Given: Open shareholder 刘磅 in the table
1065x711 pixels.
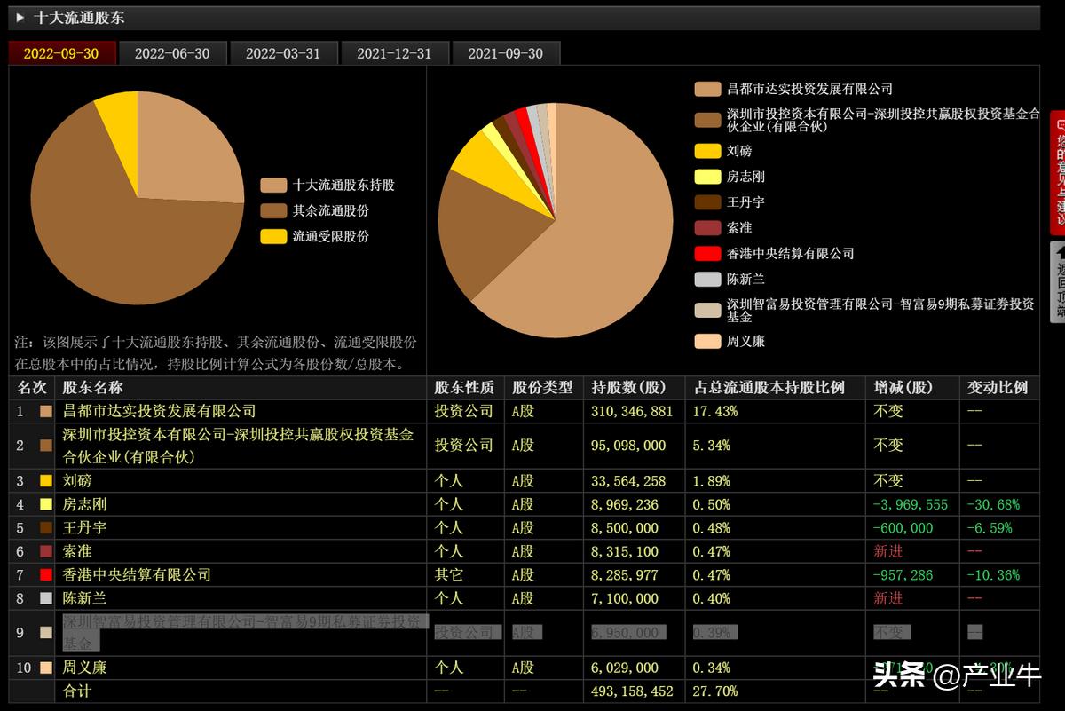Looking at the screenshot, I should tap(77, 480).
